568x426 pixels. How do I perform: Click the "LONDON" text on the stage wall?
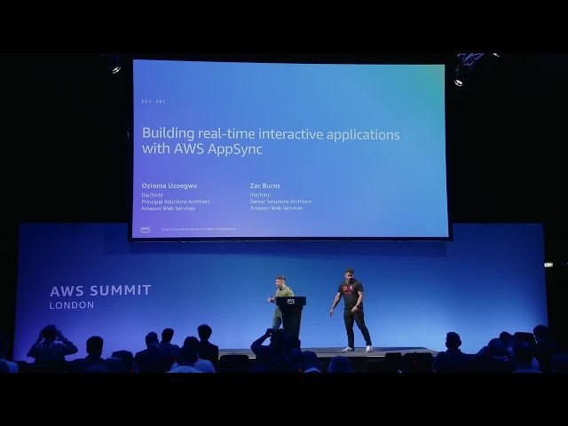(x=72, y=305)
